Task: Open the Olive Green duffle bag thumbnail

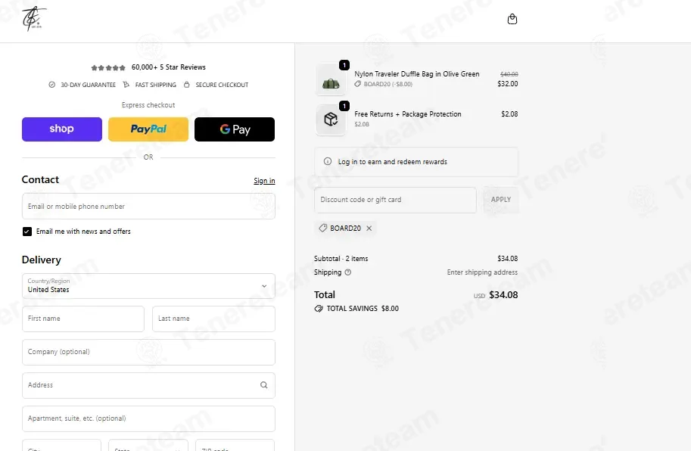Action: (331, 79)
